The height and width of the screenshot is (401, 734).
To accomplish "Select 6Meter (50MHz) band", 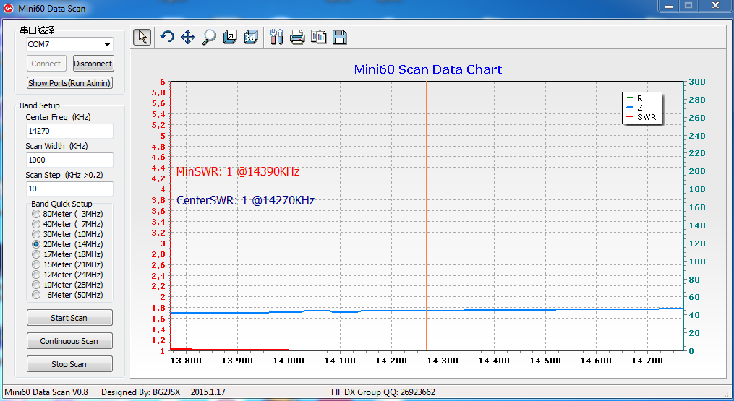I will click(x=36, y=295).
